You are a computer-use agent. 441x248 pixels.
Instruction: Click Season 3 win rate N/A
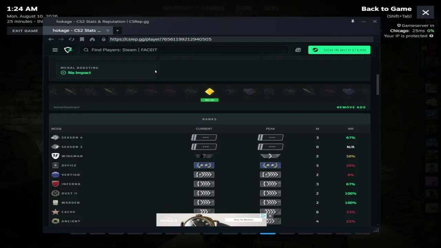point(350,147)
